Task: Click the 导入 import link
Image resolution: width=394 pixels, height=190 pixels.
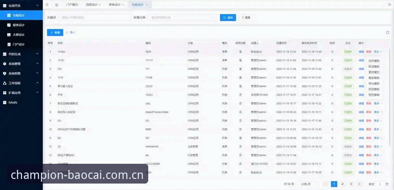Action: (70, 33)
